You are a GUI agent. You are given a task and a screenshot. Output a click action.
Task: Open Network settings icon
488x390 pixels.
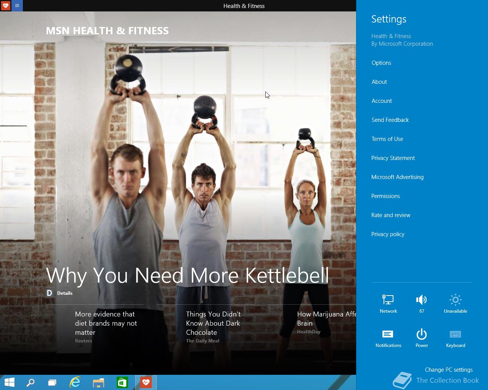pyautogui.click(x=388, y=304)
